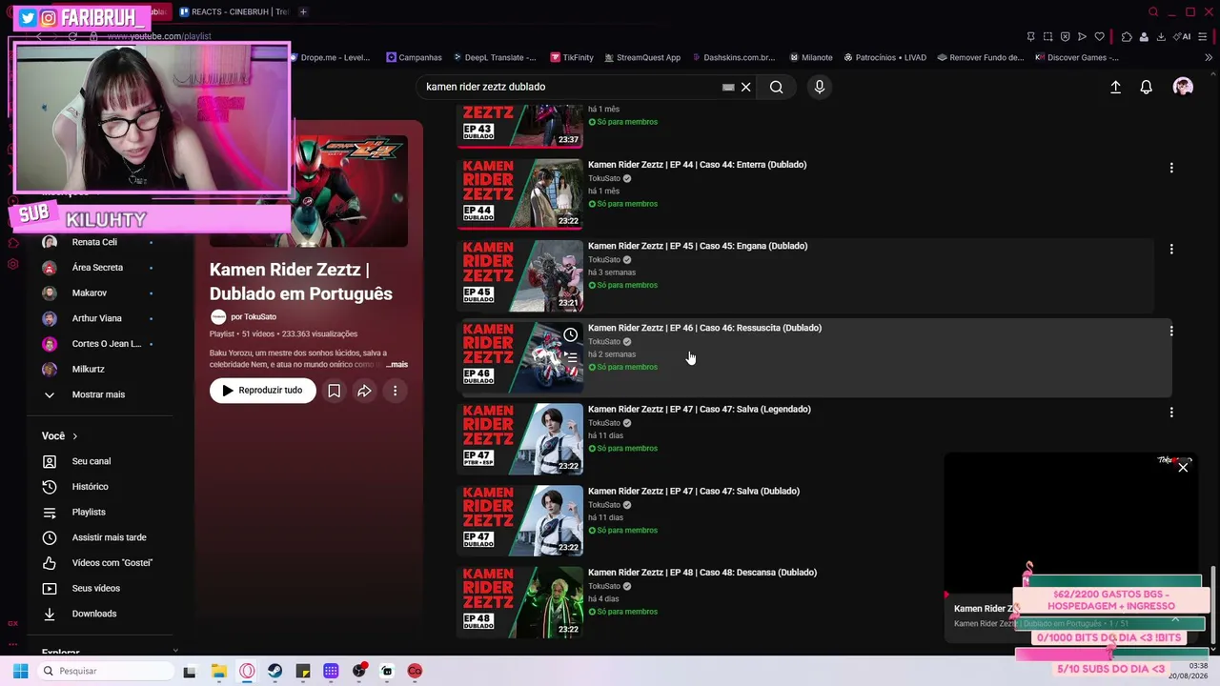Click the YouTube search magnifier button

tap(777, 87)
